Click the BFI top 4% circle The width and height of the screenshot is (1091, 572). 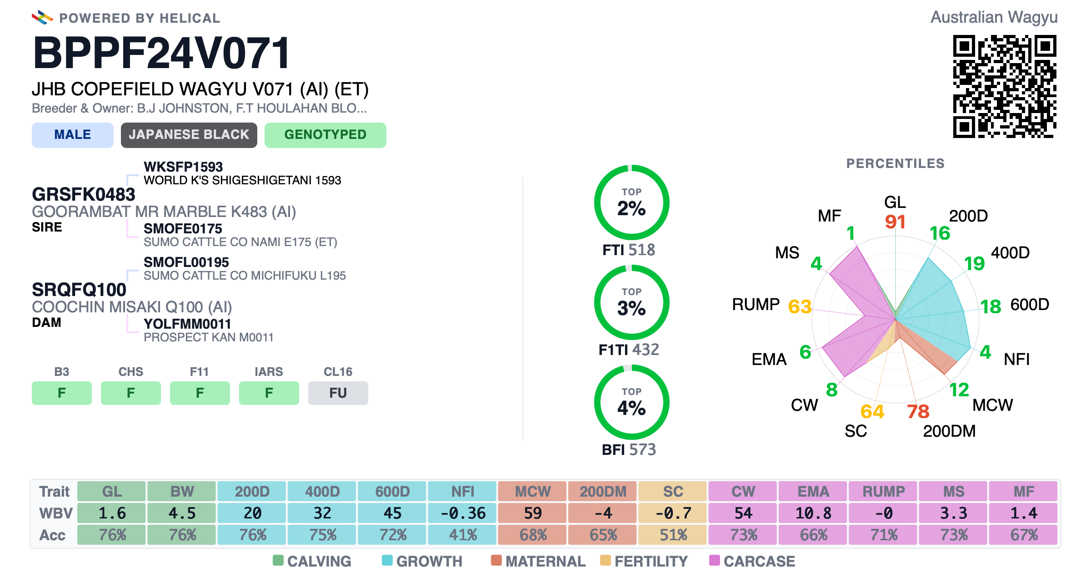pos(631,402)
